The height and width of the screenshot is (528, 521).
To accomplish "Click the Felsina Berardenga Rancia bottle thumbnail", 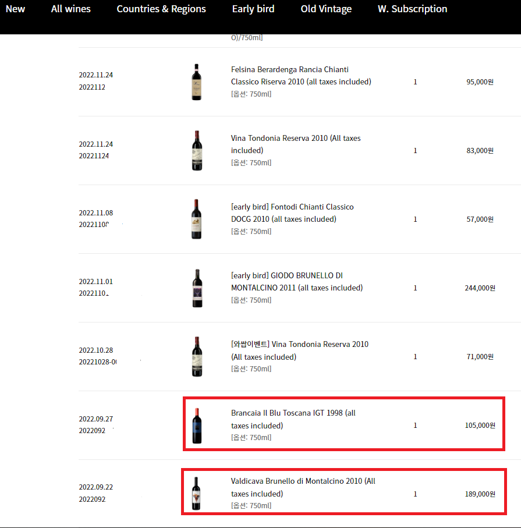I will coord(197,82).
